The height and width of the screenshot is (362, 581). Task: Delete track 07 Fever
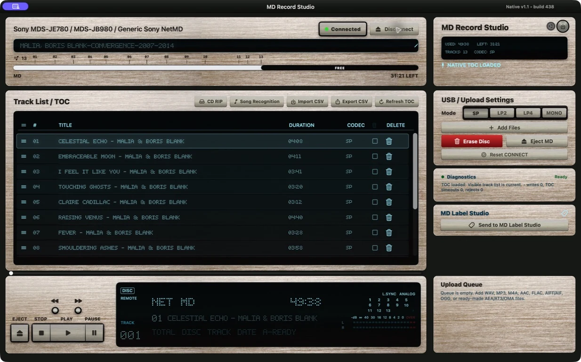pyautogui.click(x=389, y=232)
